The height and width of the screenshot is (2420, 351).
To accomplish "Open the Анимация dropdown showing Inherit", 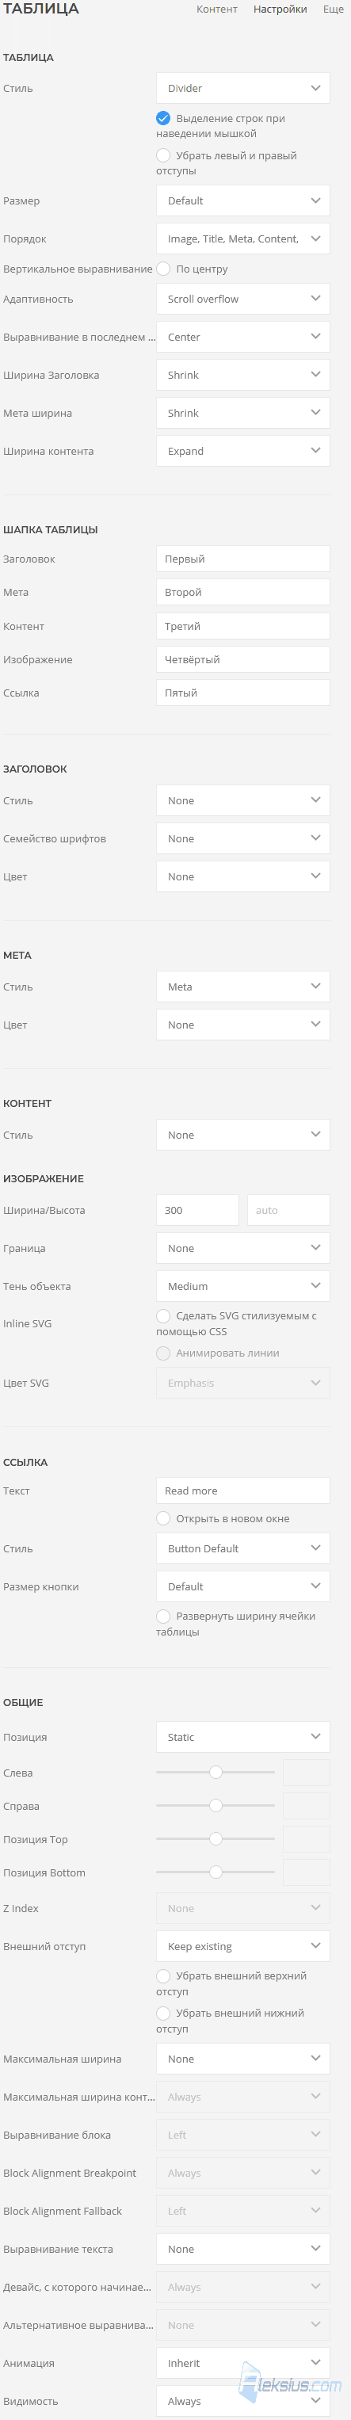I will coord(242,2363).
